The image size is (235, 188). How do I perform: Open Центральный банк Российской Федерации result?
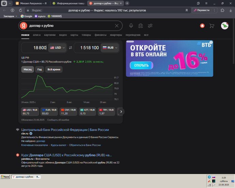pyautogui.click(x=65, y=130)
